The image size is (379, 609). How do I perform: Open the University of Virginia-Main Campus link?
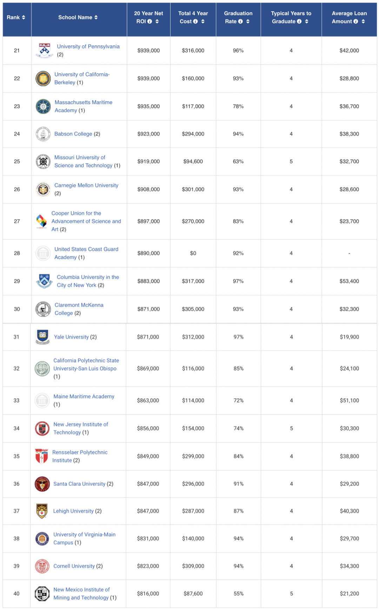(85, 538)
